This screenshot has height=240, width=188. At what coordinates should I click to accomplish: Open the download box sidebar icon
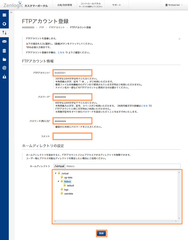(4, 76)
